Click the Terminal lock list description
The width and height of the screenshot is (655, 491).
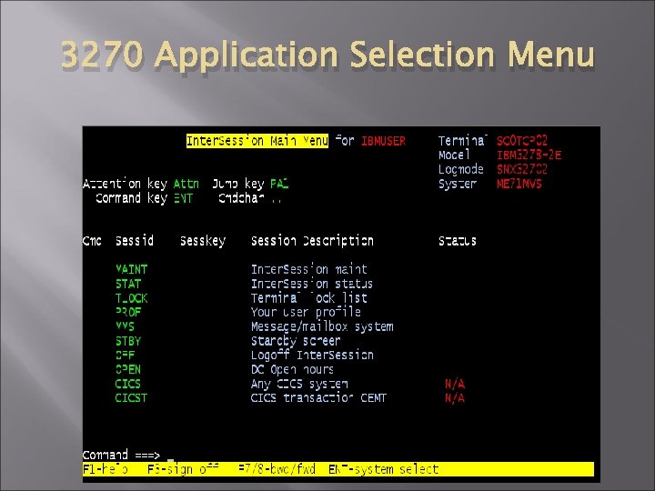[x=309, y=298]
